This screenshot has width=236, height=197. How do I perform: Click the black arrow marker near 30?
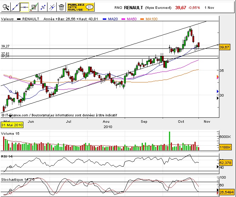[218, 98]
